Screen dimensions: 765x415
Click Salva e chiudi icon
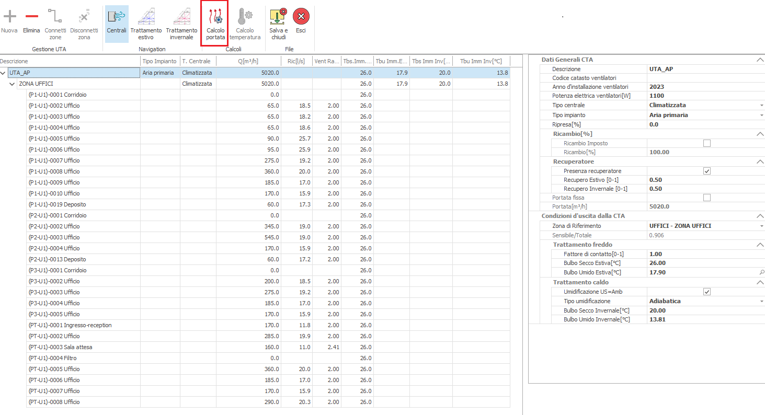[278, 17]
